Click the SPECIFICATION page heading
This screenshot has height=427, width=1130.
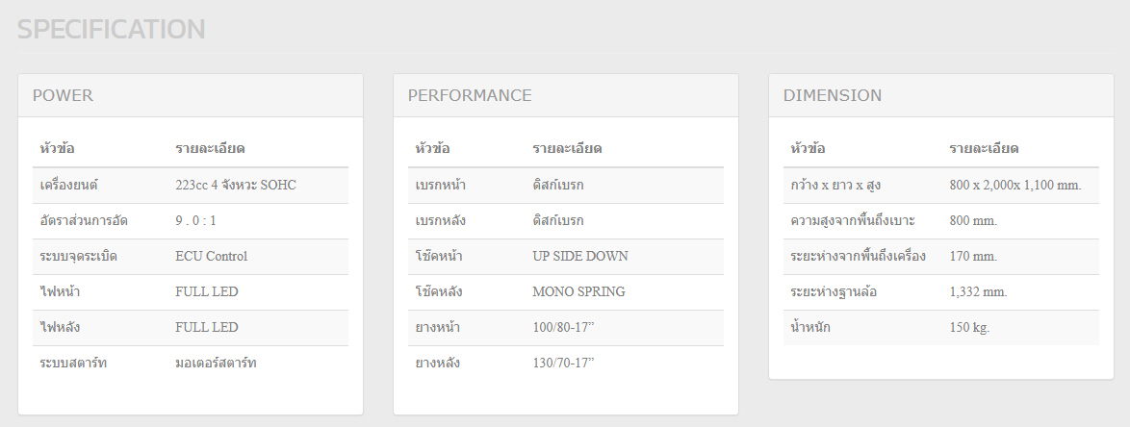111,30
